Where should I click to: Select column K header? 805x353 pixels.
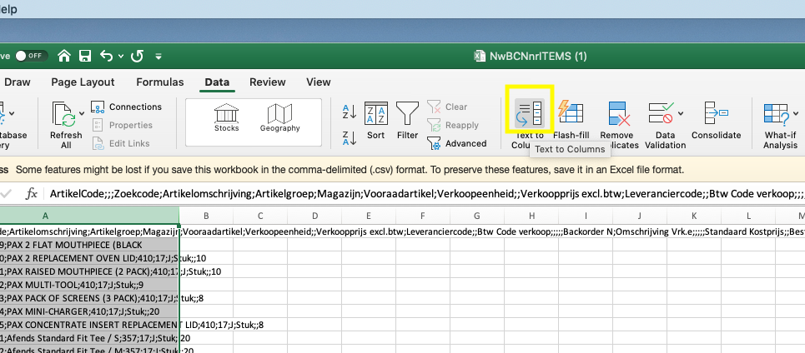(695, 216)
